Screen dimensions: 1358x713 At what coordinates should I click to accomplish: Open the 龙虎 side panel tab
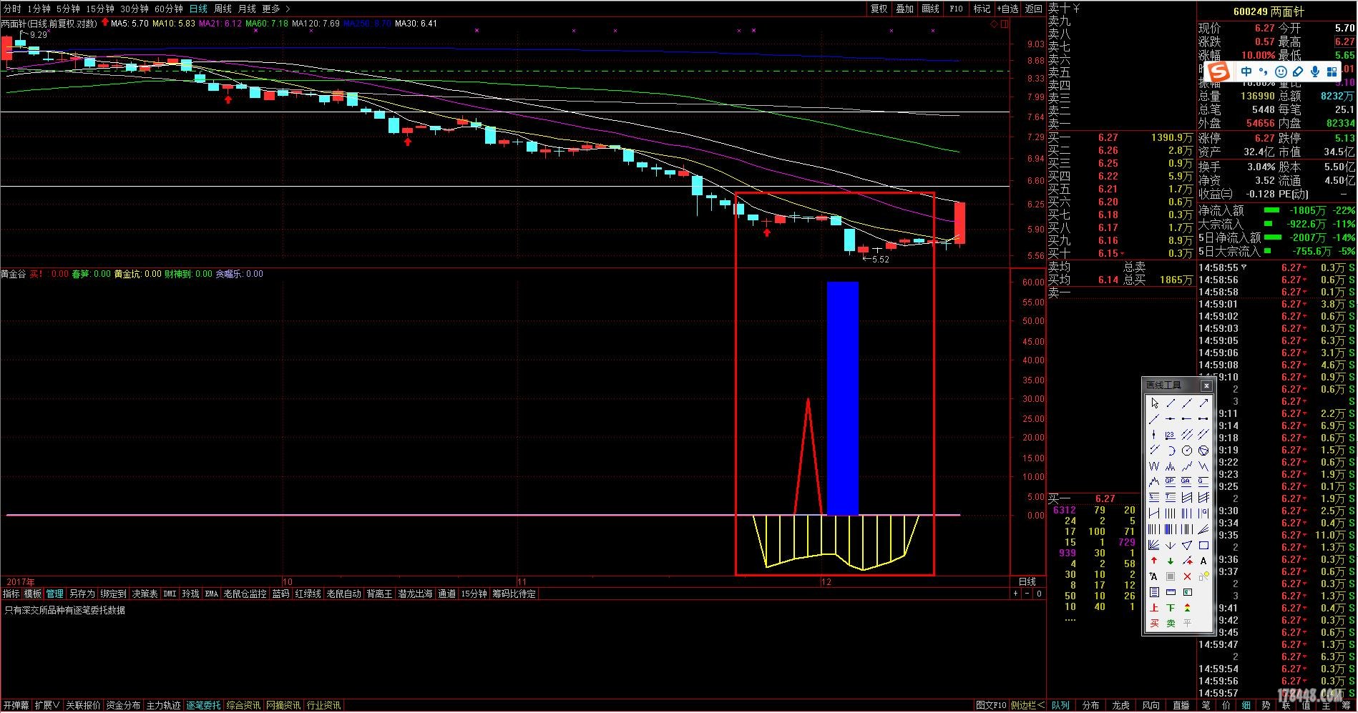[1120, 705]
